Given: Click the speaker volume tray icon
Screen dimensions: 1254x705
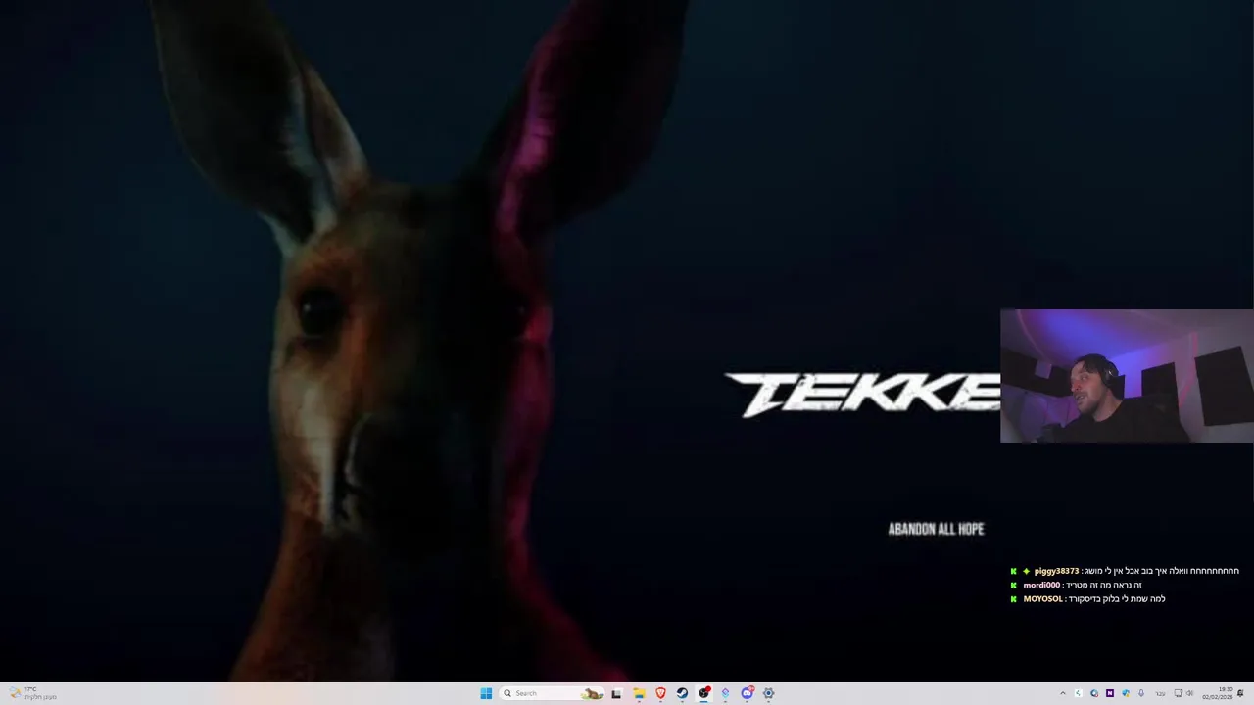Looking at the screenshot, I should click(1190, 693).
